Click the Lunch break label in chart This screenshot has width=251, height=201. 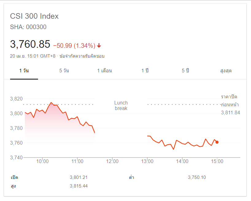click(x=121, y=105)
